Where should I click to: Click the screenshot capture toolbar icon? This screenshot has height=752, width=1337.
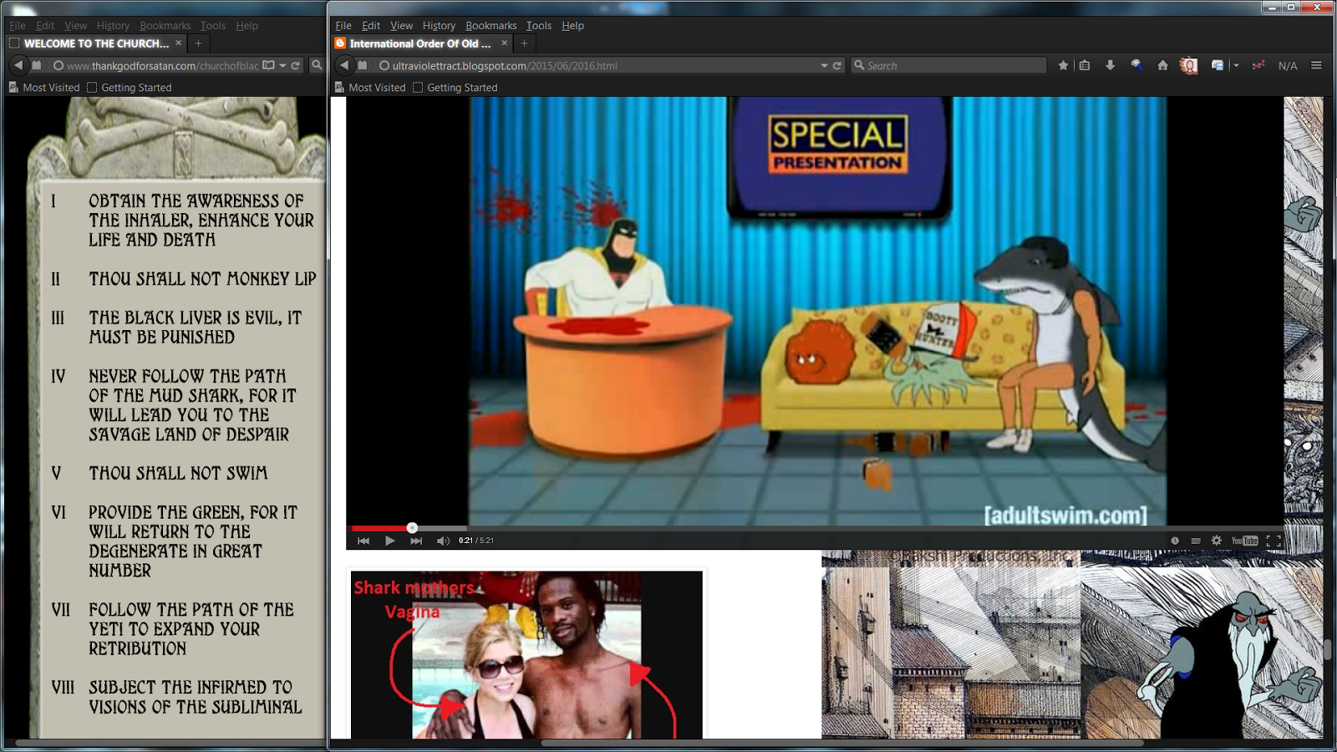[x=1218, y=65]
